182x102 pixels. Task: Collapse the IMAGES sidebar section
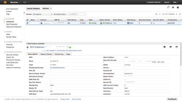point(5,32)
